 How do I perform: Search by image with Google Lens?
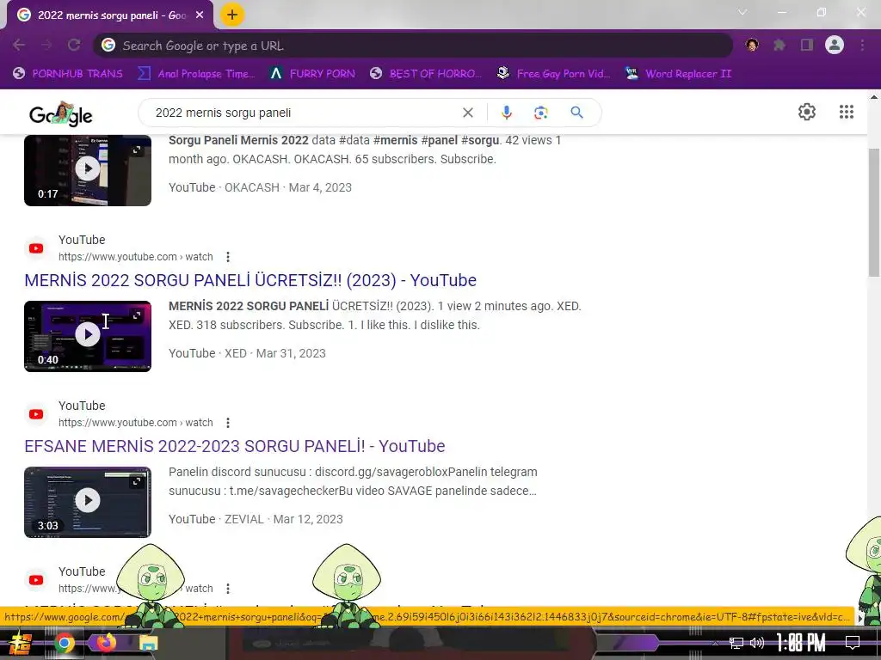point(541,113)
